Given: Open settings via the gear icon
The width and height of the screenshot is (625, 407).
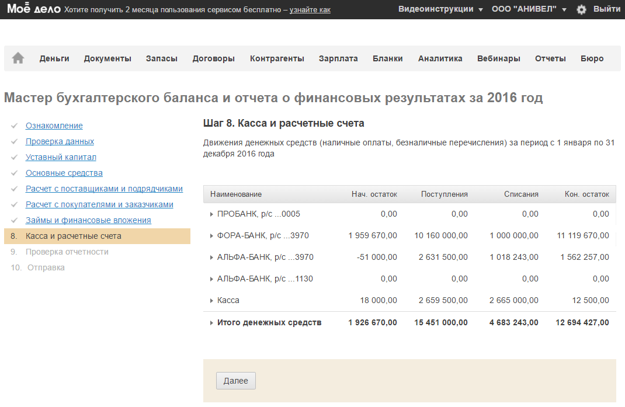Looking at the screenshot, I should pyautogui.click(x=581, y=9).
